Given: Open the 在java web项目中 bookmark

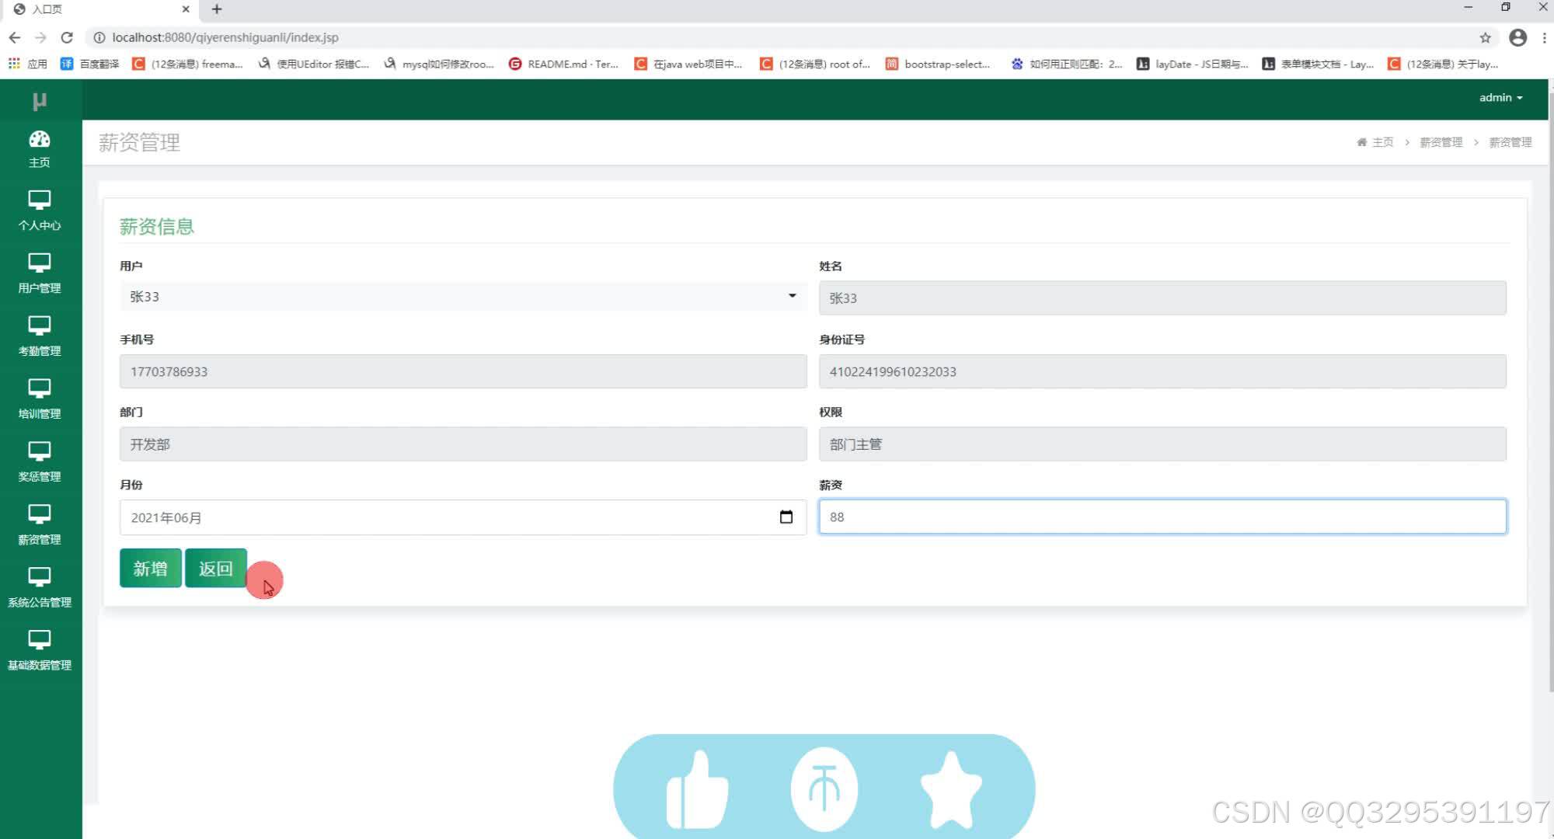Looking at the screenshot, I should [x=689, y=64].
